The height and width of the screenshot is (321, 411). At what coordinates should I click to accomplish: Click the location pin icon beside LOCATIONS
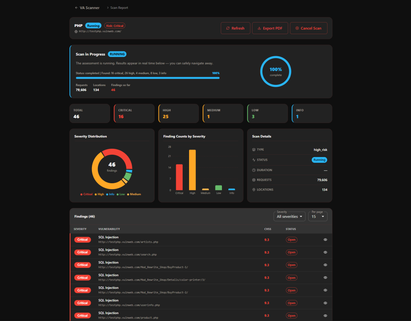(x=254, y=189)
